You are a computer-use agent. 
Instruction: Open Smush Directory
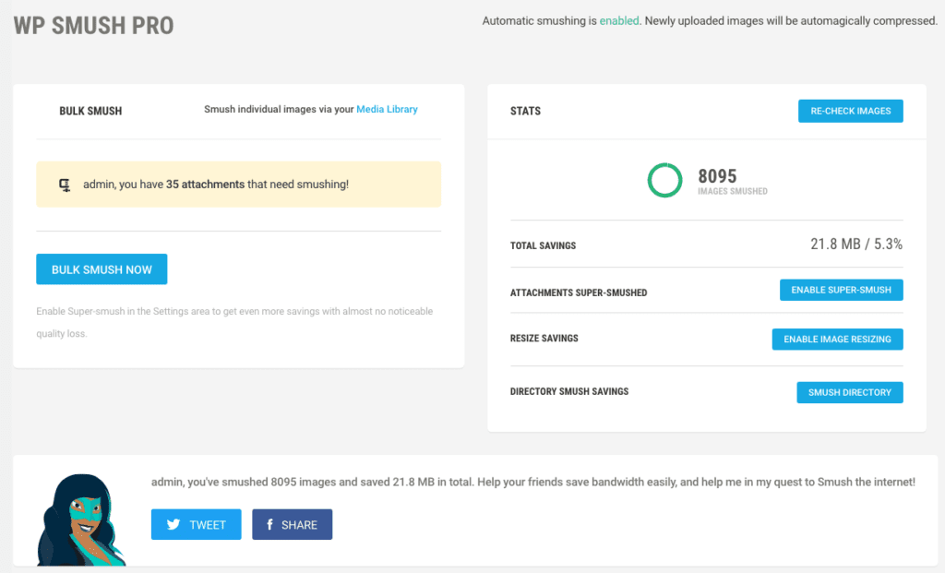[x=849, y=392]
